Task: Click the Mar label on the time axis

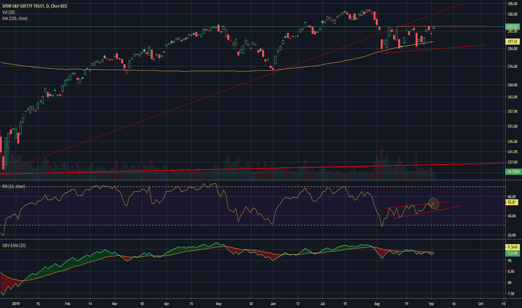Action: pyautogui.click(x=115, y=304)
